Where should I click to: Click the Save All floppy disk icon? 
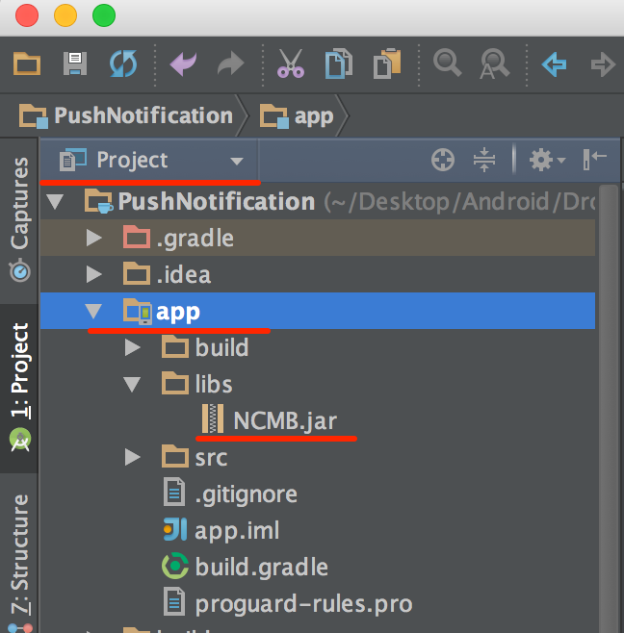75,63
